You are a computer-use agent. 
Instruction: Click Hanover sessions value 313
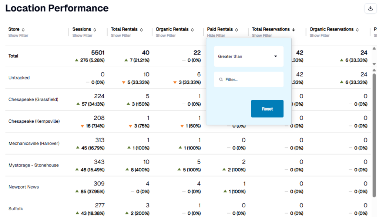[x=100, y=140]
